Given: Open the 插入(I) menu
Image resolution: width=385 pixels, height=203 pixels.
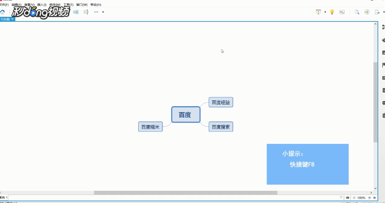Looking at the screenshot, I should [42, 5].
